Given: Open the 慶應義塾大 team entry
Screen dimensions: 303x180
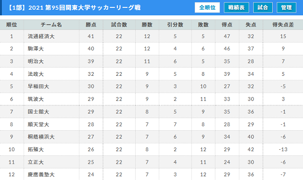Looking at the screenshot, I should pos(41,174).
